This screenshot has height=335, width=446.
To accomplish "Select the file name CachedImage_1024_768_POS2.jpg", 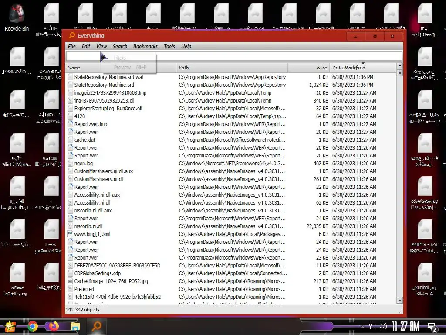I will click(111, 281).
